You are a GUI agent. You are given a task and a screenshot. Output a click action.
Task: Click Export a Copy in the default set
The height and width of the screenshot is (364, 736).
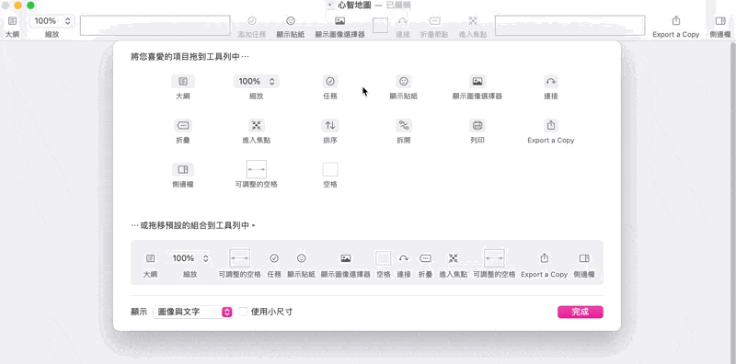click(x=544, y=258)
